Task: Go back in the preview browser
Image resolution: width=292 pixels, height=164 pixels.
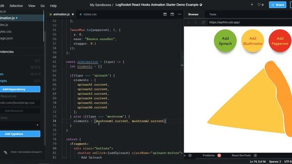Action: coord(188,22)
